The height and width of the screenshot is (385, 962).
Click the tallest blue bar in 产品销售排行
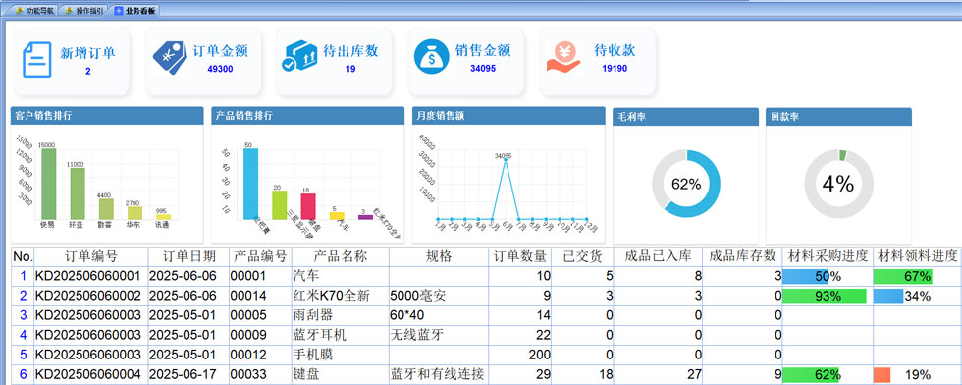tap(250, 184)
